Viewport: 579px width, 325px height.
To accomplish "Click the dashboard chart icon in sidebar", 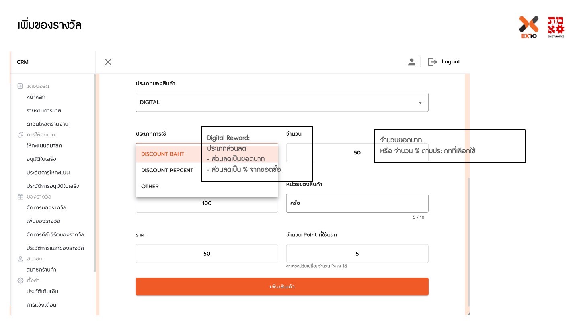I will (20, 86).
